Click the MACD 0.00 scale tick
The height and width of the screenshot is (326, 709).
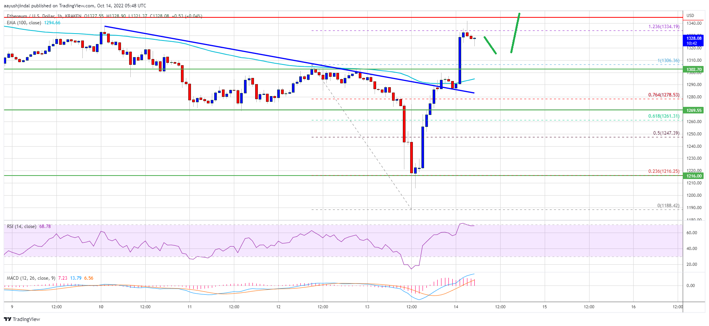pyautogui.click(x=690, y=286)
